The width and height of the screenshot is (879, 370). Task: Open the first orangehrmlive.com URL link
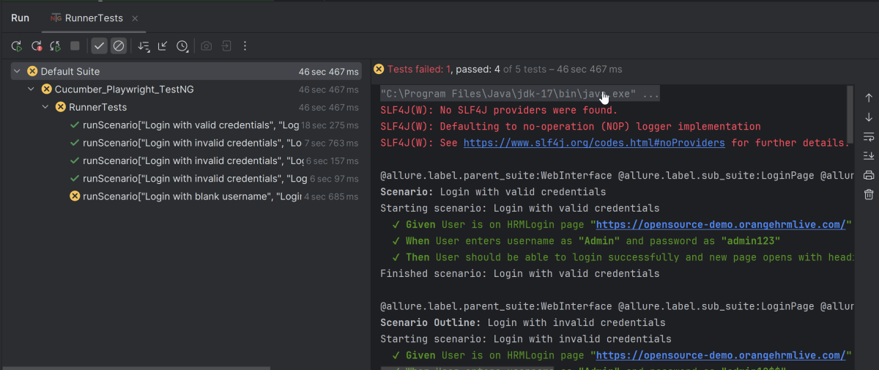pyautogui.click(x=722, y=225)
